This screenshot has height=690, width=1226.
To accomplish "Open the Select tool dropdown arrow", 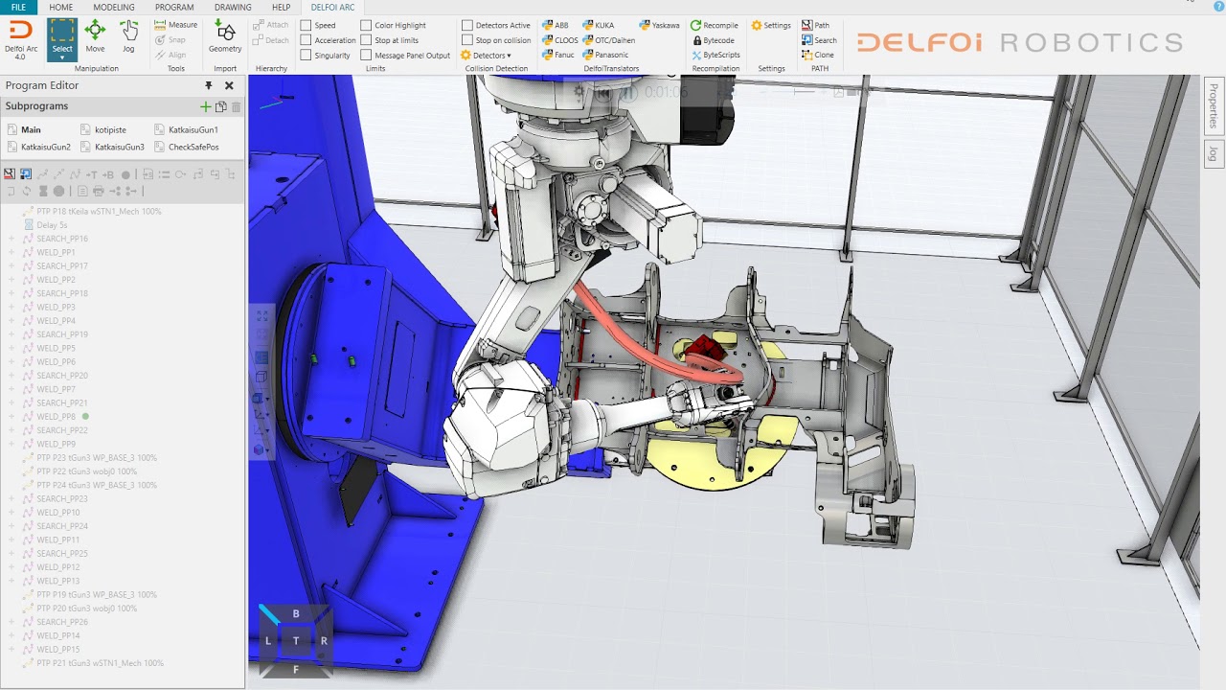I will coord(62,58).
